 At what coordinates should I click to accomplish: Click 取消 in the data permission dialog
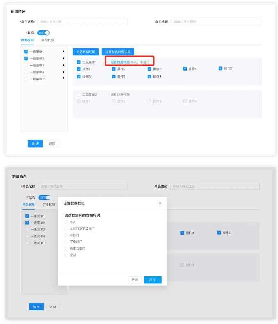click(x=134, y=280)
